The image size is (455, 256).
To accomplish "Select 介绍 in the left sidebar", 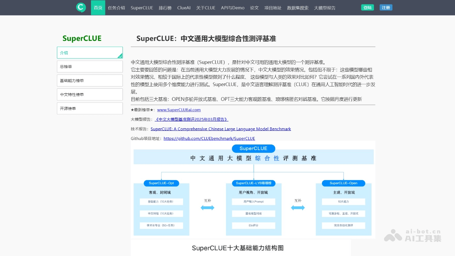I will 89,53.
